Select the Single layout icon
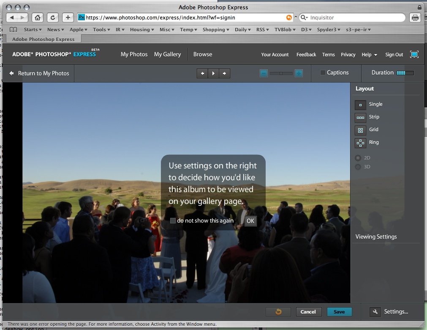The height and width of the screenshot is (330, 427). (360, 104)
